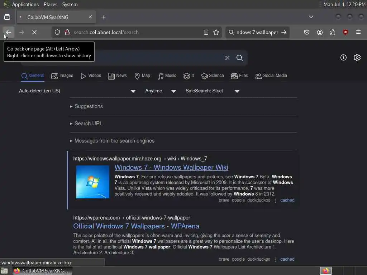Open a new browser tab
The width and height of the screenshot is (367, 275).
click(104, 17)
